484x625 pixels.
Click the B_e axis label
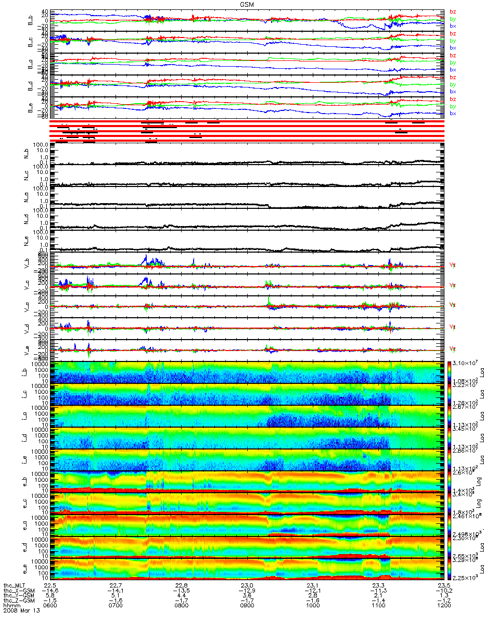pos(30,107)
